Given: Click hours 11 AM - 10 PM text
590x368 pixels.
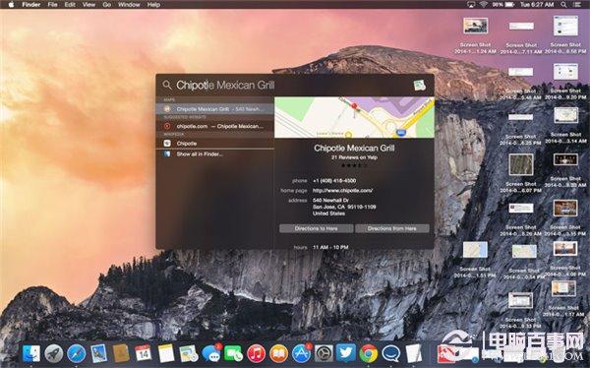Looking at the screenshot, I should pyautogui.click(x=330, y=247).
